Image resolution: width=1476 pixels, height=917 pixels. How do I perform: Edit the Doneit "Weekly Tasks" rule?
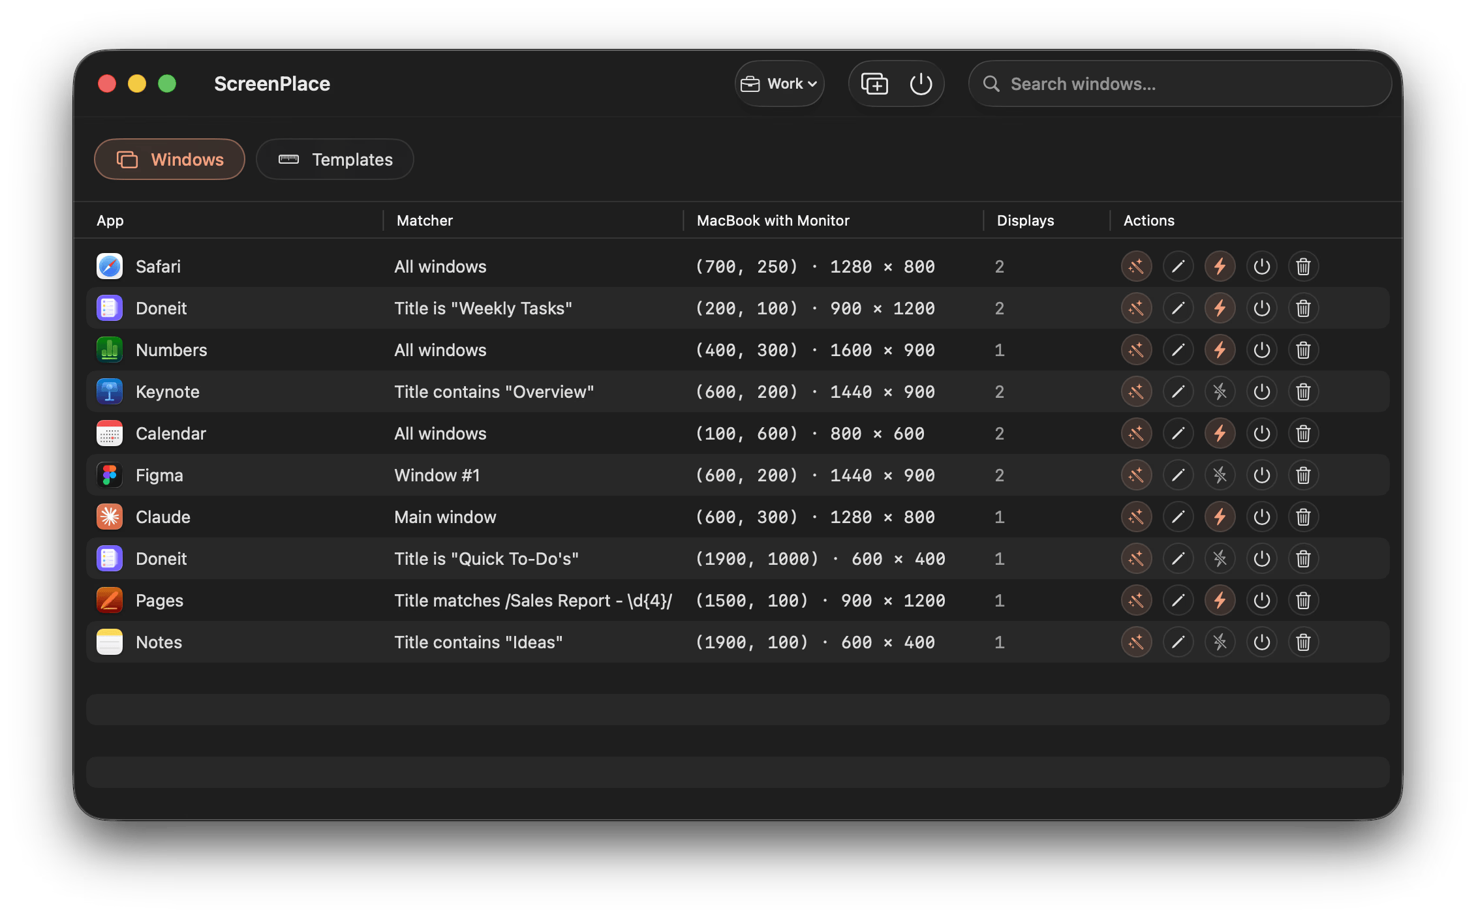1178,308
